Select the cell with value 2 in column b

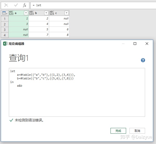click(x=39, y=18)
